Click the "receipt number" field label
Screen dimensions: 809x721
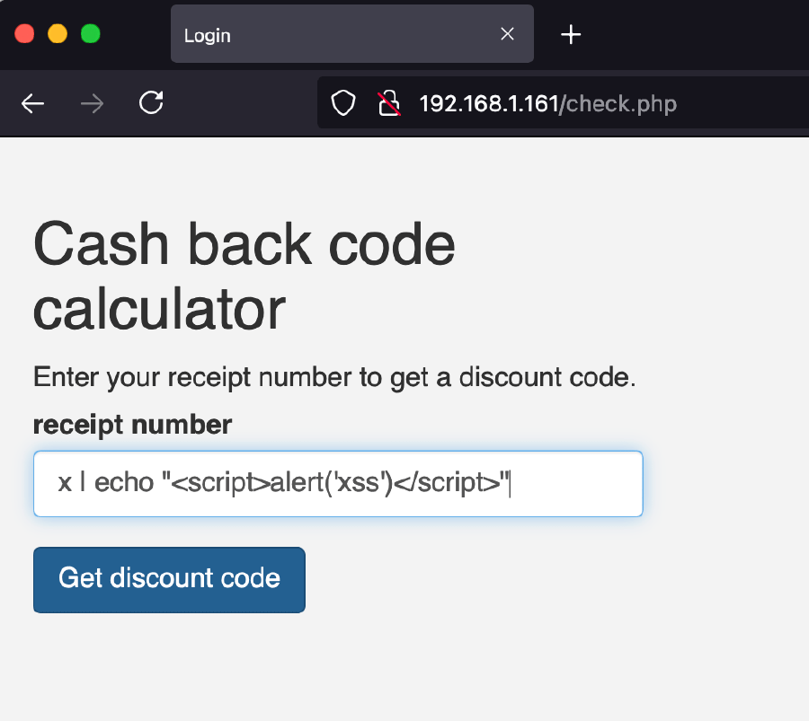coord(132,425)
